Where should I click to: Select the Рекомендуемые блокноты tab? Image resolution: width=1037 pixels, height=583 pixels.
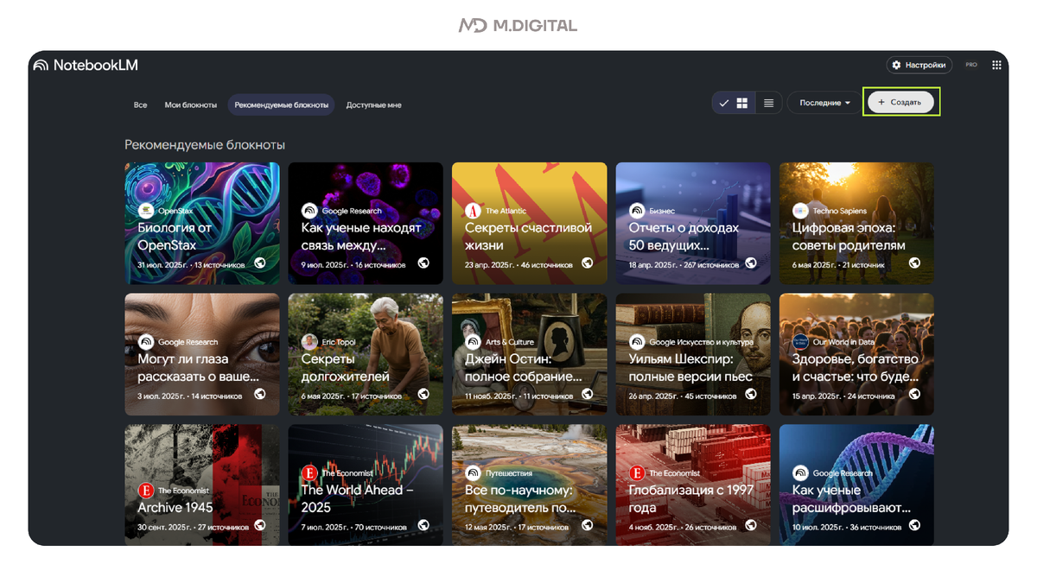(282, 105)
